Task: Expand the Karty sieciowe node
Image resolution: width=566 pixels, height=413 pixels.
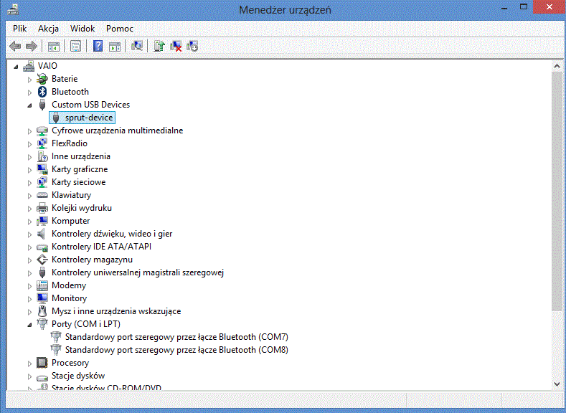Action: (30, 182)
